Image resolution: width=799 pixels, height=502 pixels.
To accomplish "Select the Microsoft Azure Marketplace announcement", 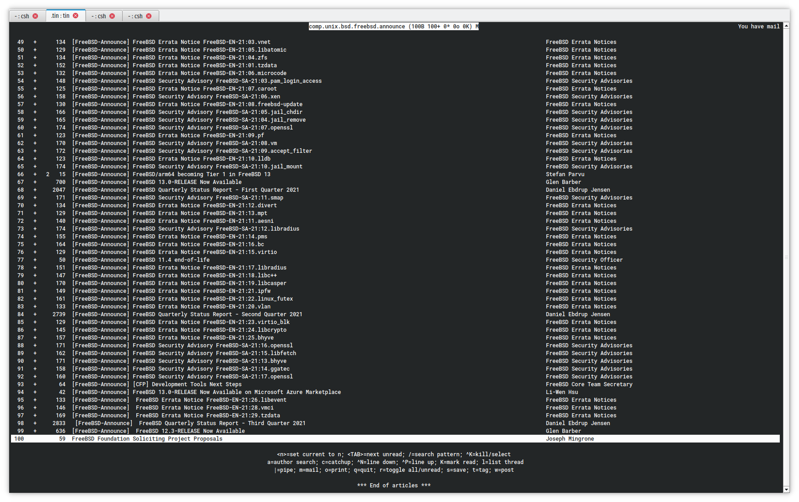I will point(237,392).
